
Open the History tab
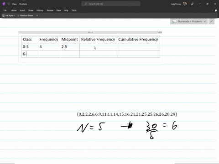[40, 10]
